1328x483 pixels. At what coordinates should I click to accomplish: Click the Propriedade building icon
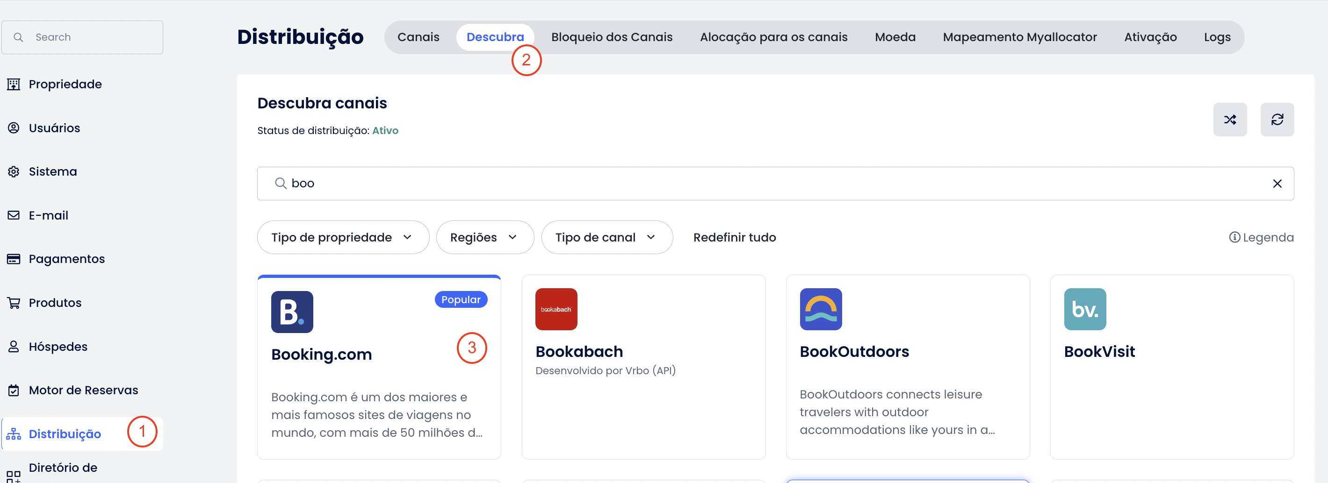[14, 84]
